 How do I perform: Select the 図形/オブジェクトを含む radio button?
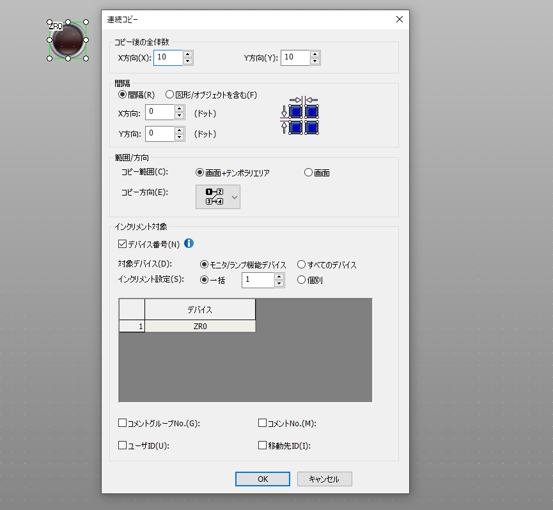click(169, 95)
